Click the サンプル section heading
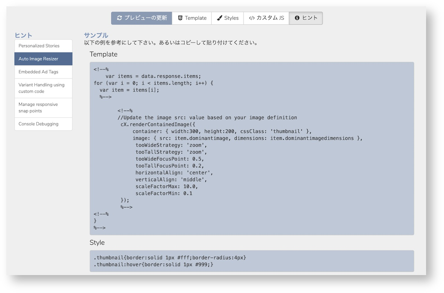This screenshot has width=444, height=293. [96, 35]
